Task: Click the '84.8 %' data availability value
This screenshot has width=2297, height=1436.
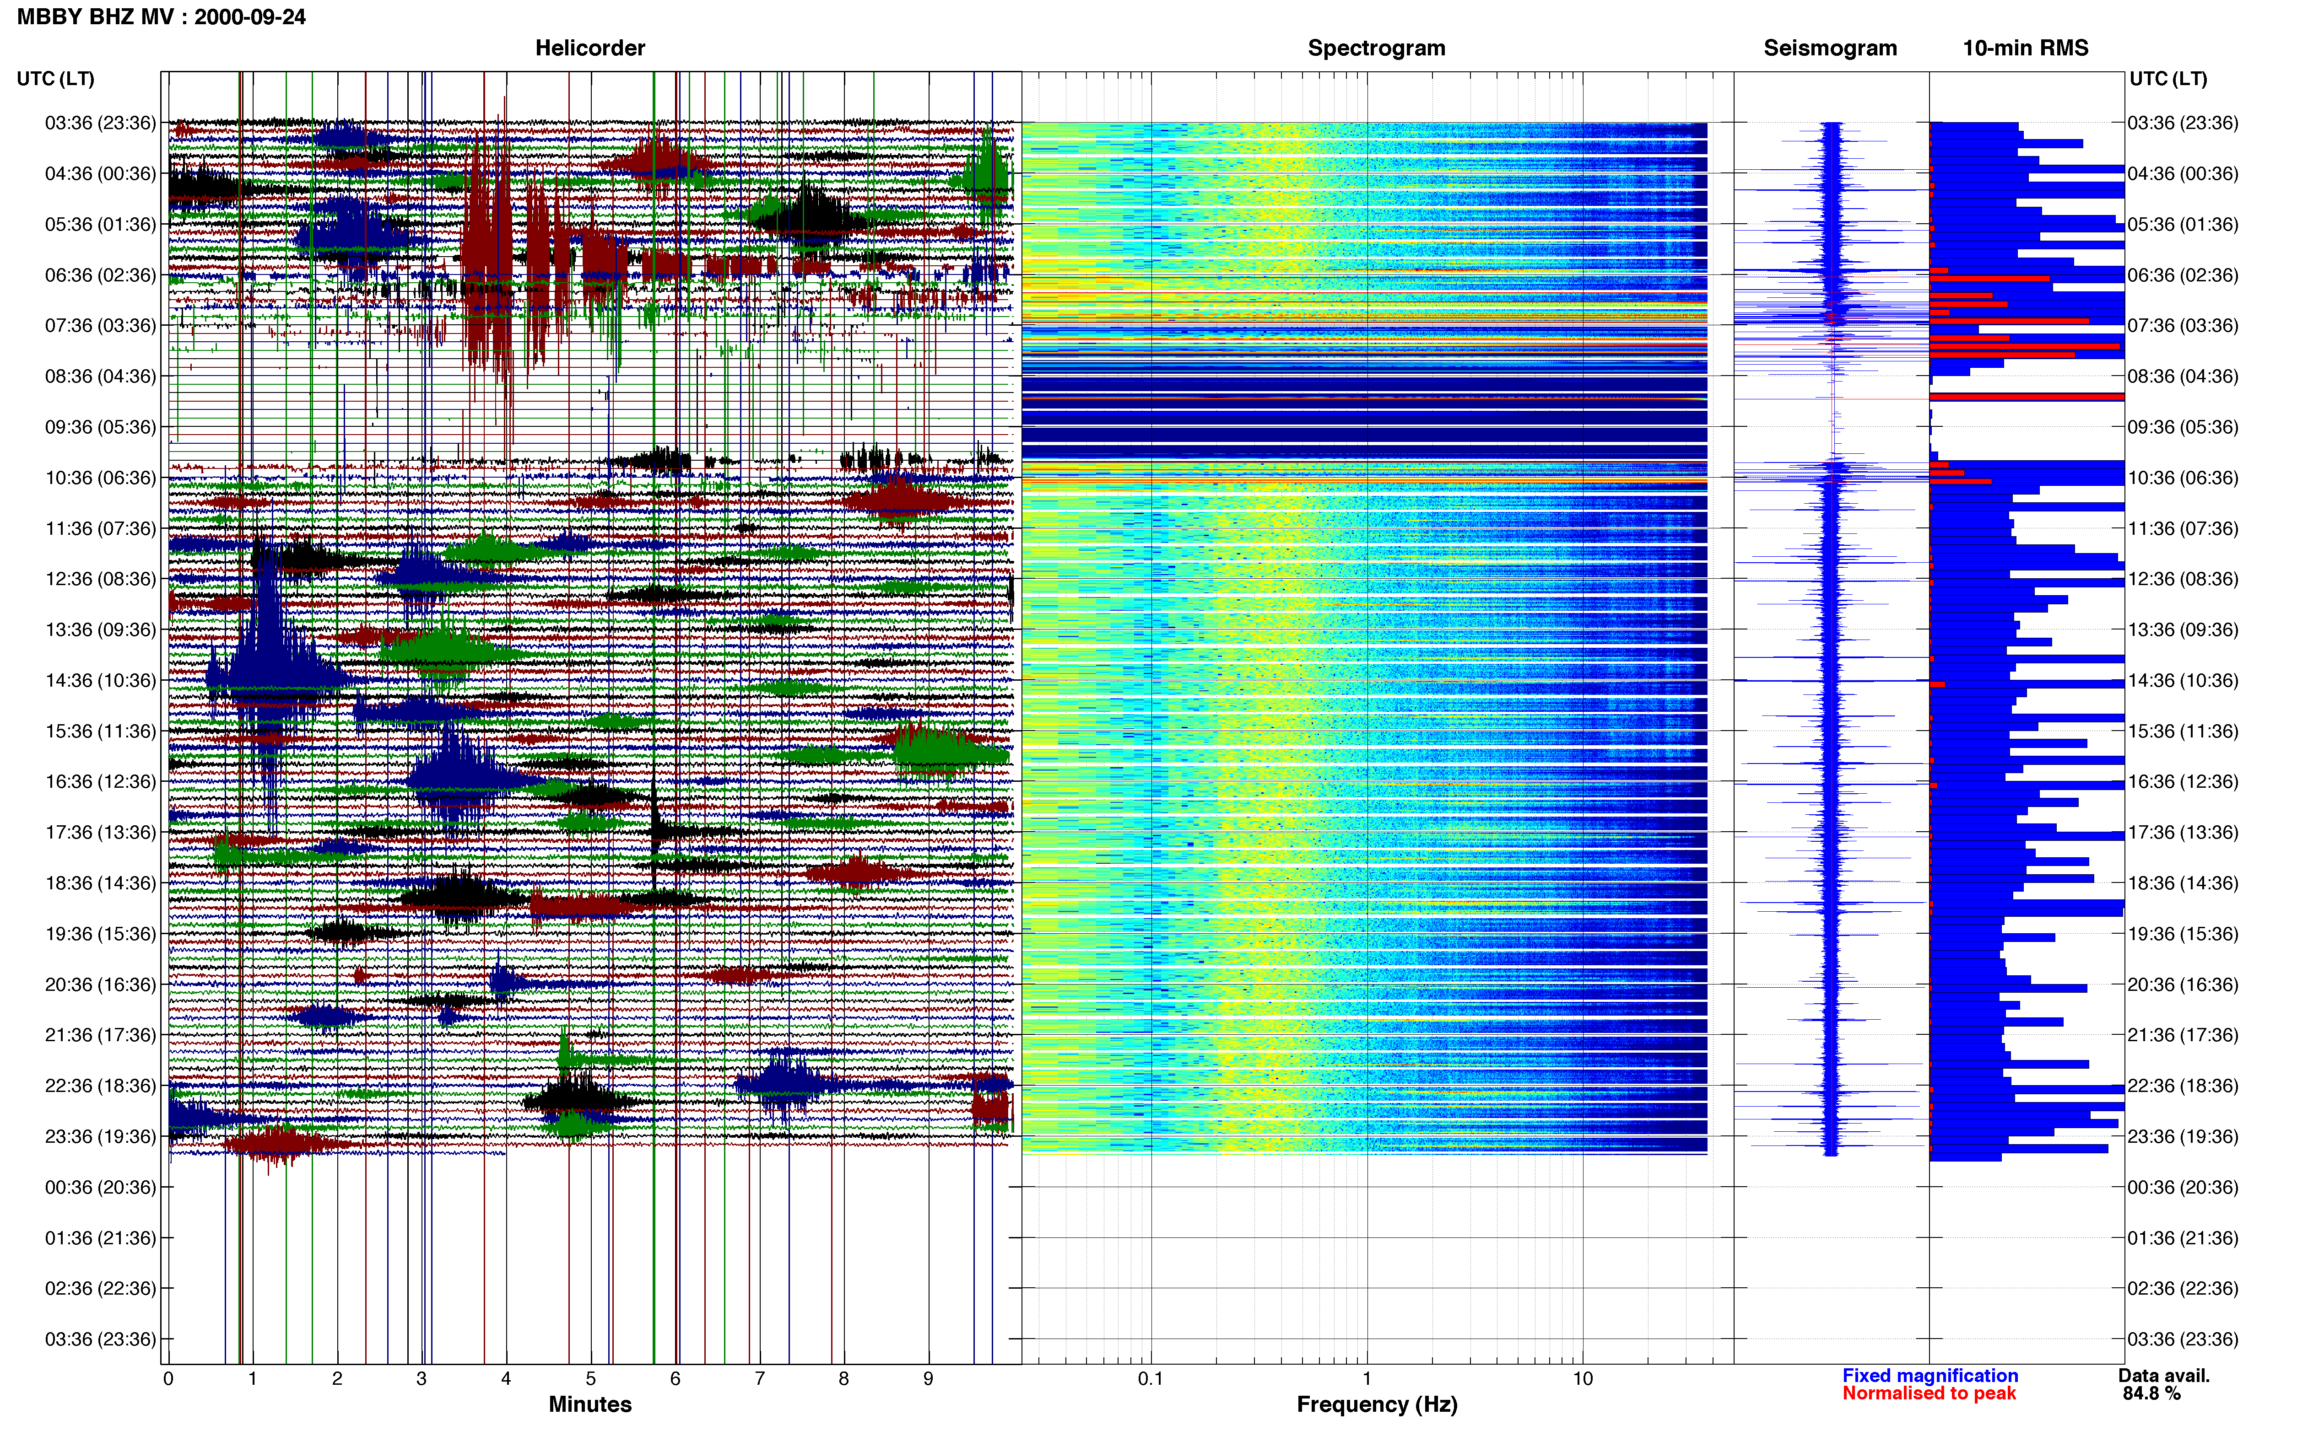Action: (x=2151, y=1394)
